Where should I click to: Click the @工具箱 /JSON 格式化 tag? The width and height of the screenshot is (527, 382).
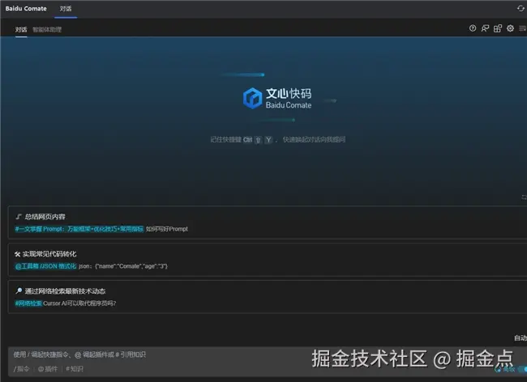(x=45, y=266)
